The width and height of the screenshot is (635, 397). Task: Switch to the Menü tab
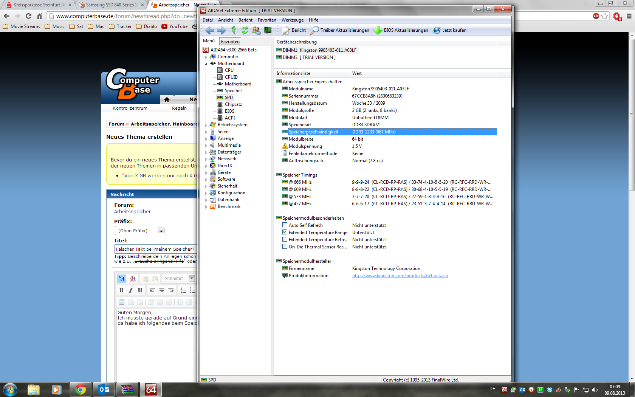(x=209, y=41)
